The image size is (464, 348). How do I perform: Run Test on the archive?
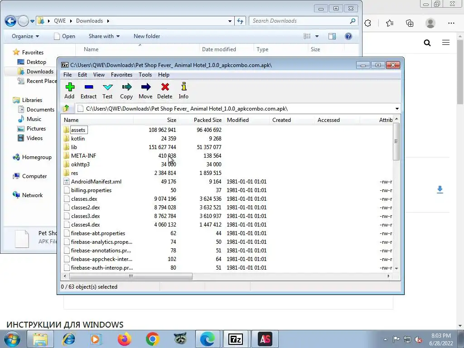tap(107, 91)
